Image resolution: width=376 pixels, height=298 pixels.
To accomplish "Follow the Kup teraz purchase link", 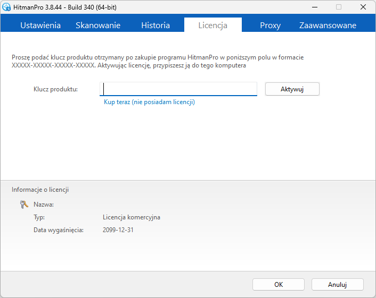I will pyautogui.click(x=149, y=102).
